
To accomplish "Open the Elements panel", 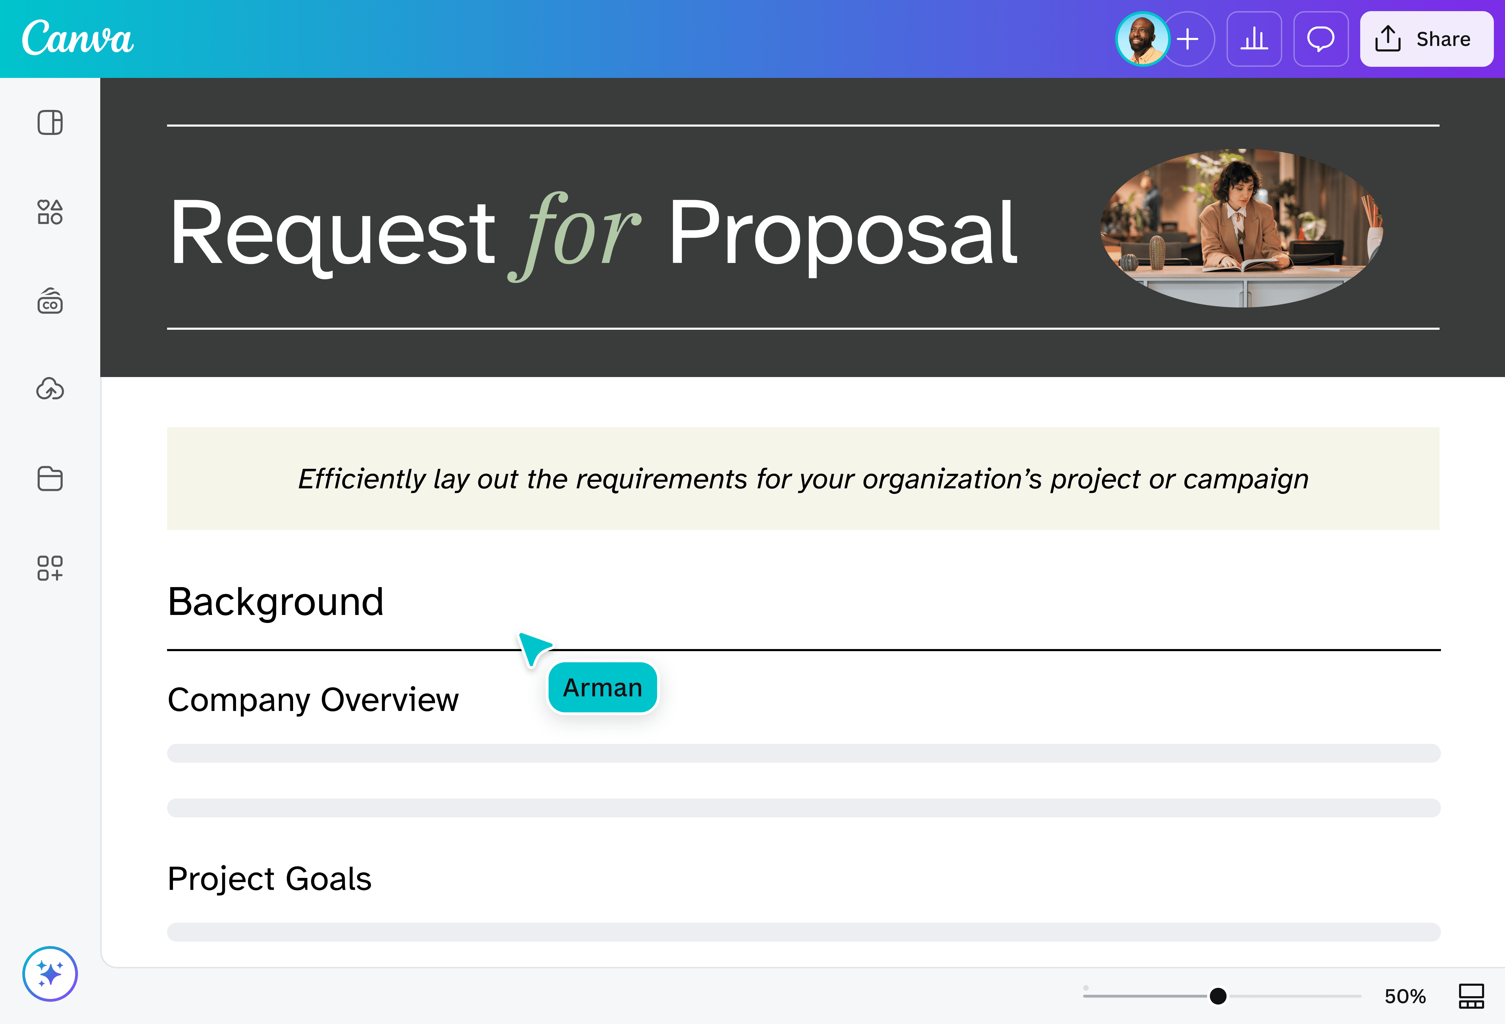I will click(50, 212).
